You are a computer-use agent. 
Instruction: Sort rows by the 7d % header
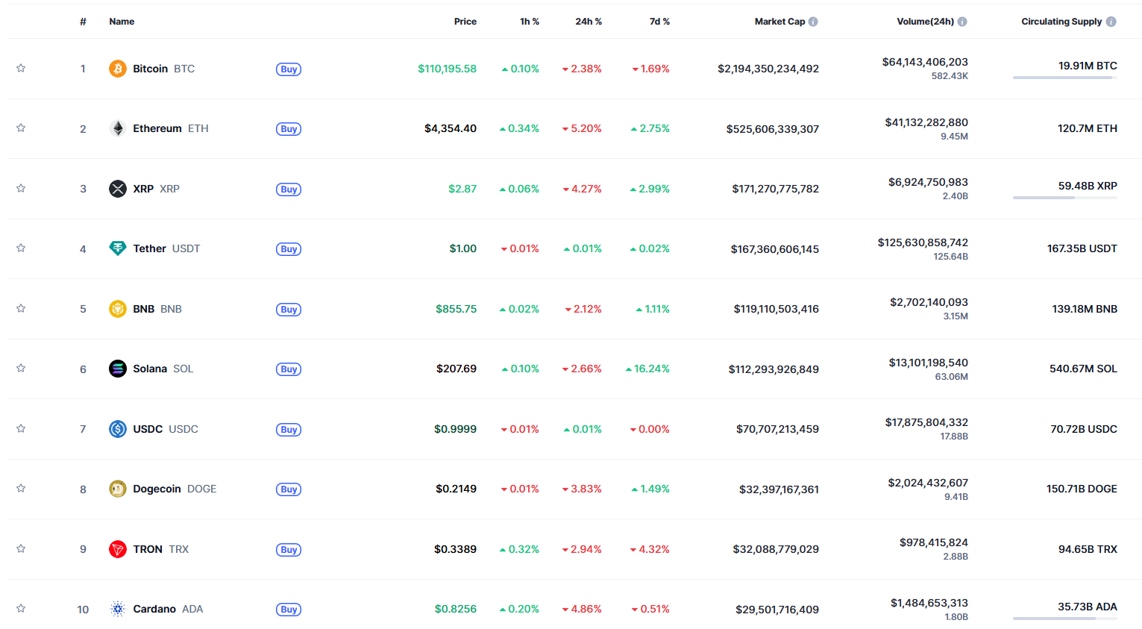coord(659,22)
